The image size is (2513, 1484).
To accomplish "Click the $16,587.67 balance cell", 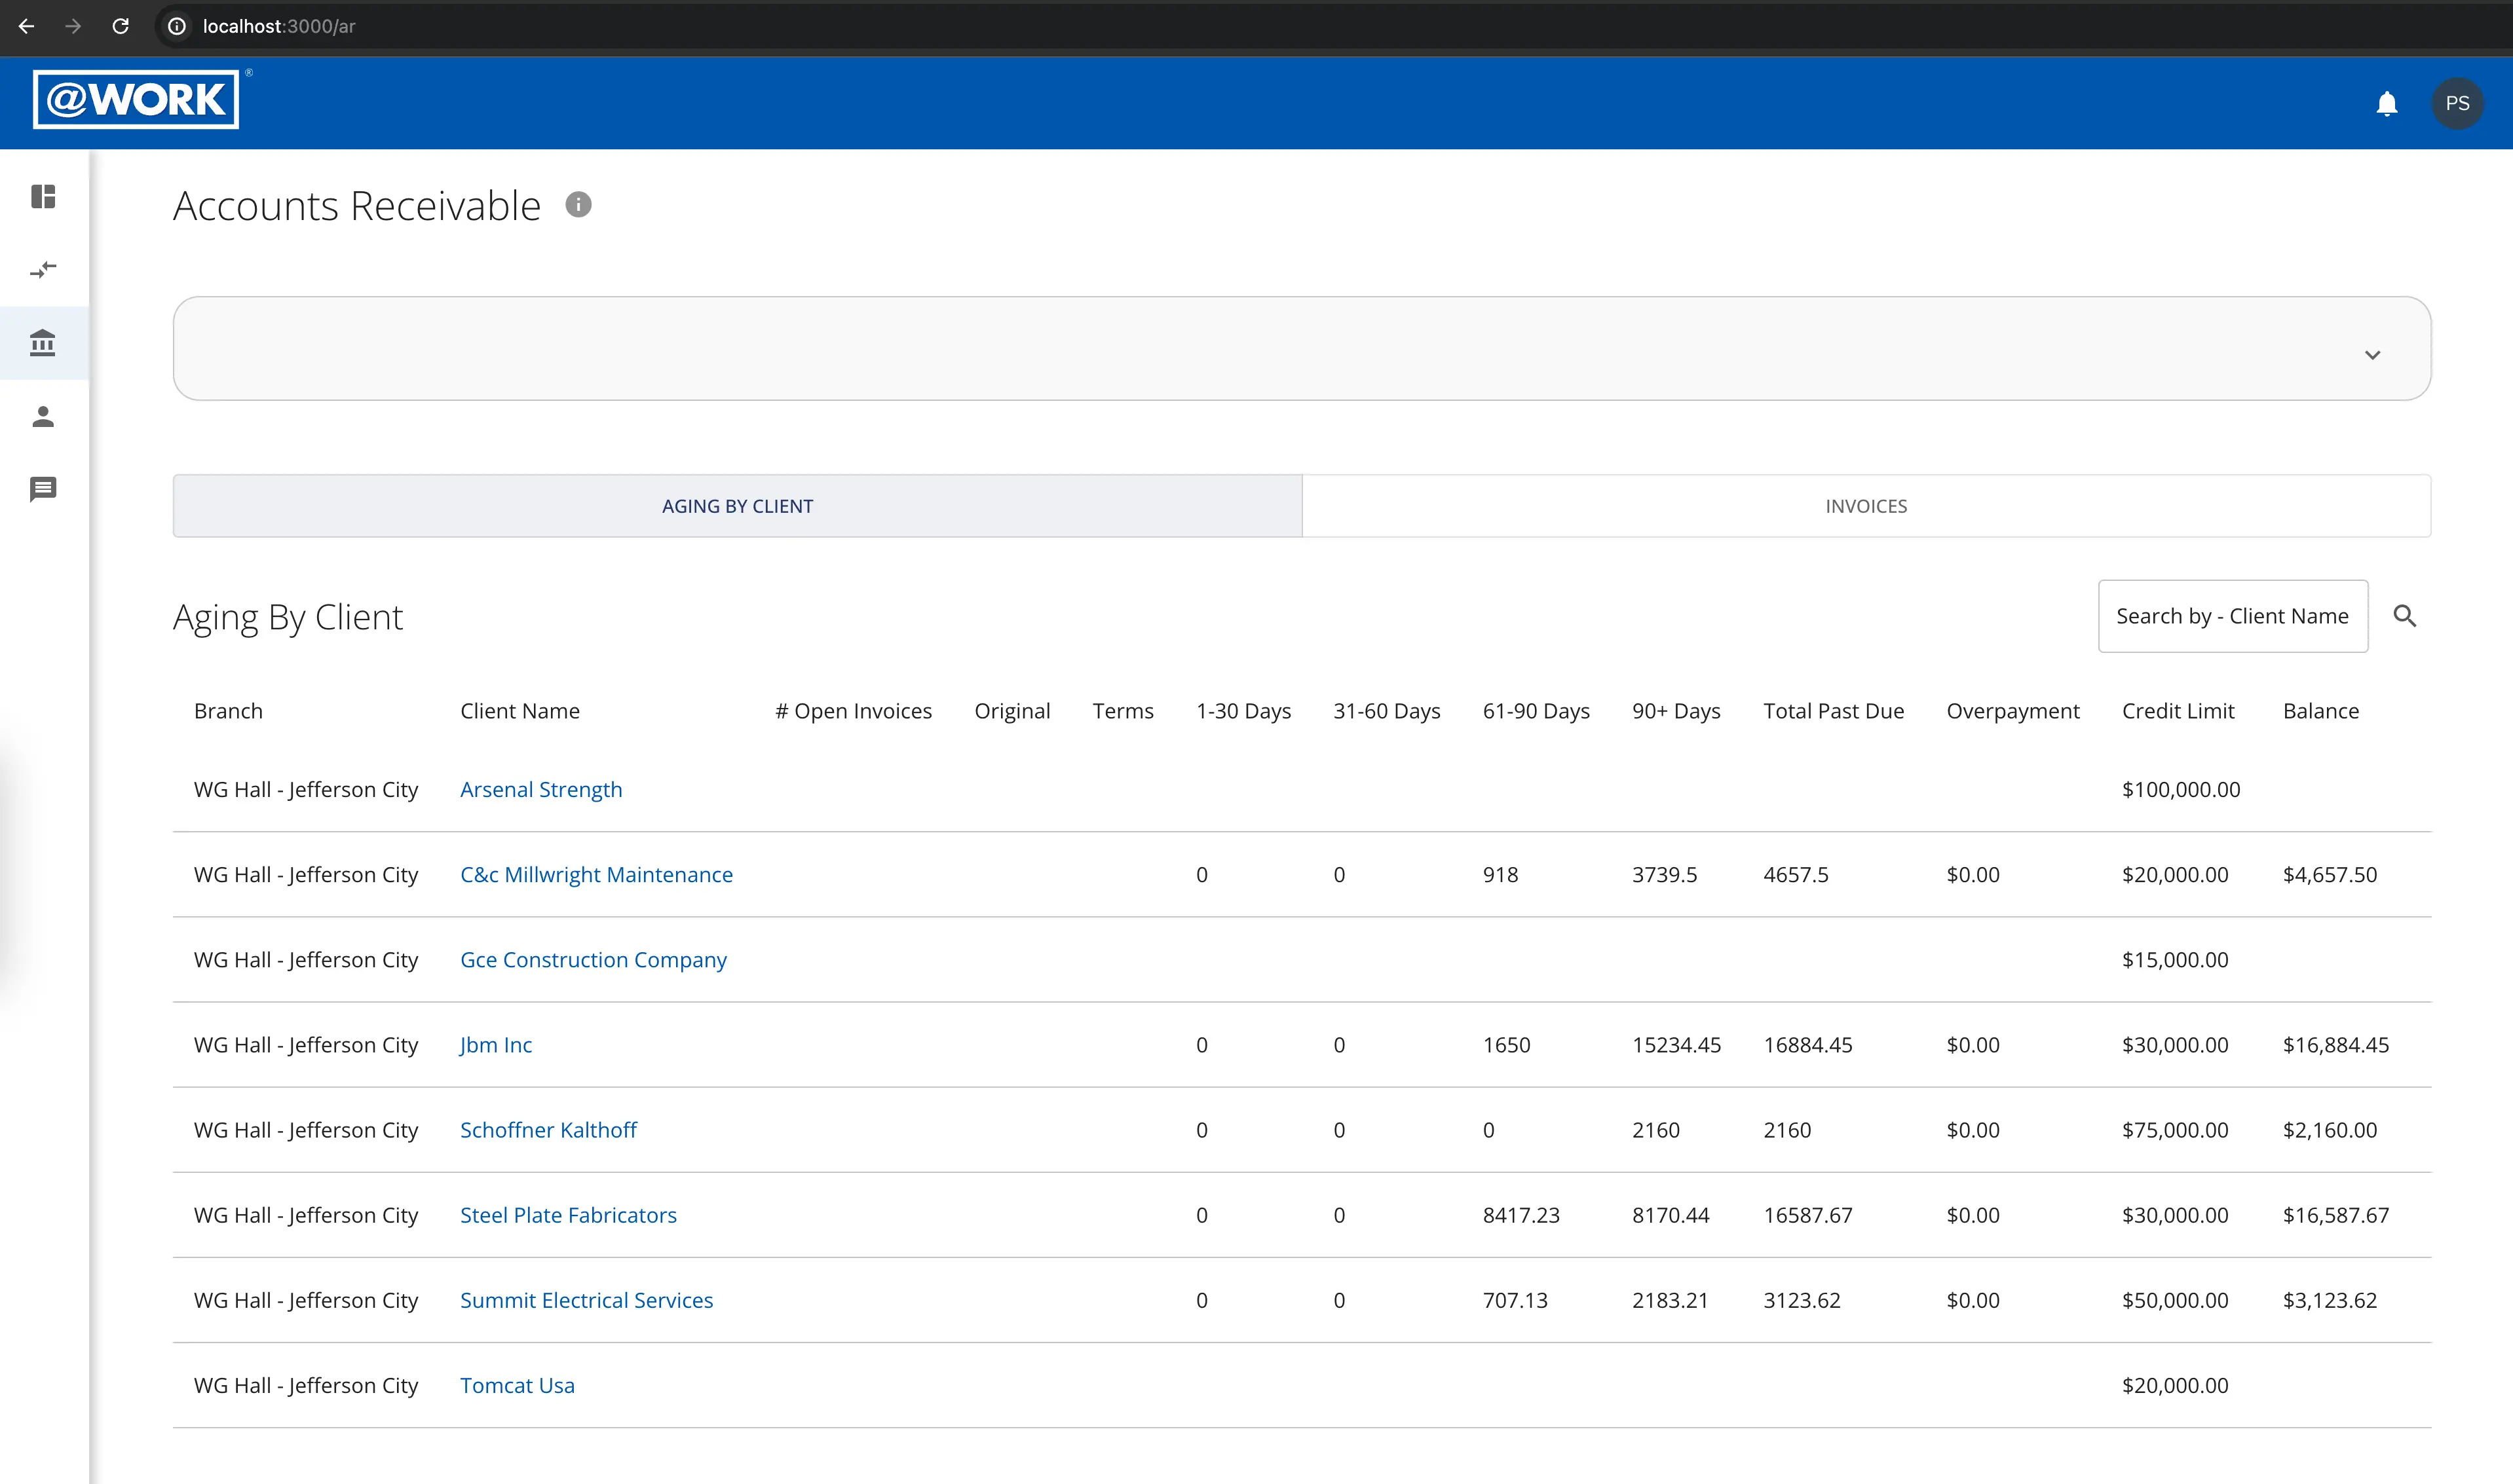I will pyautogui.click(x=2335, y=1214).
